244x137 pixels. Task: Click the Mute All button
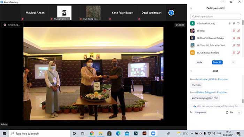click(217, 62)
